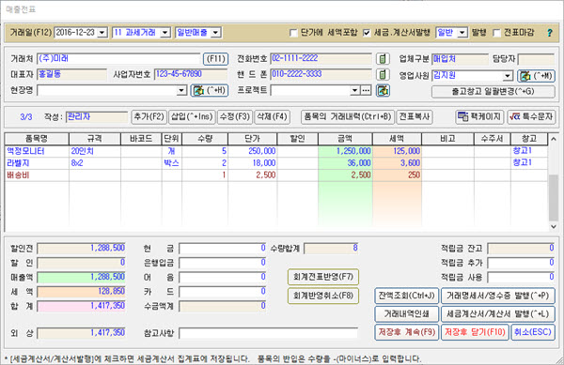Toggle 단가에 세액포함 checkbox
This screenshot has width=564, height=365.
293,33
